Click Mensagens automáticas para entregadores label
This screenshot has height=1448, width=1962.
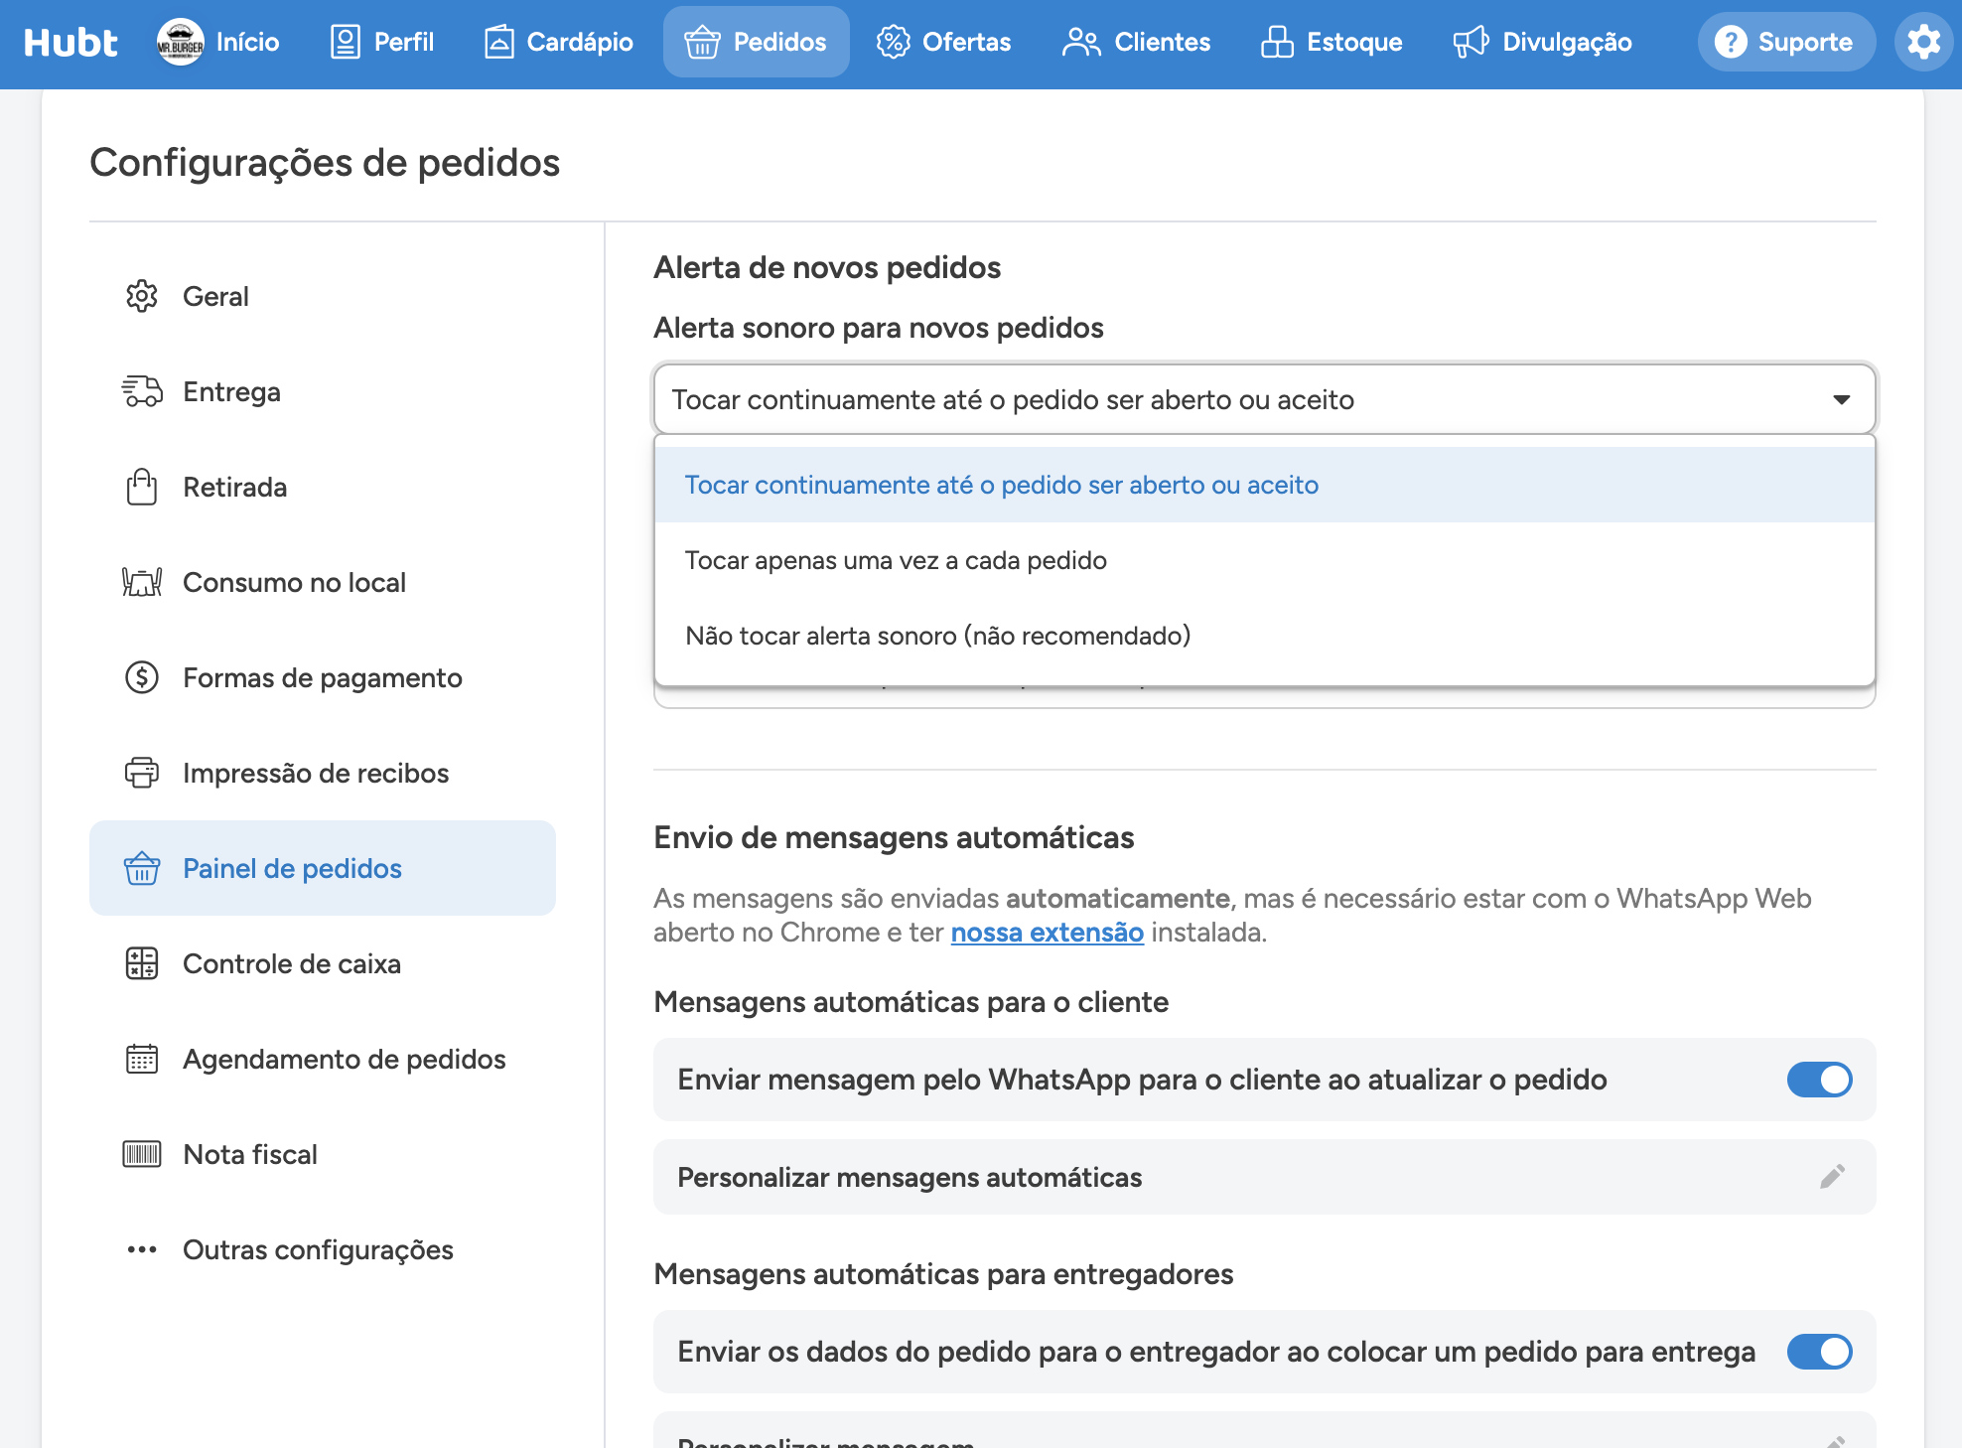pos(943,1274)
